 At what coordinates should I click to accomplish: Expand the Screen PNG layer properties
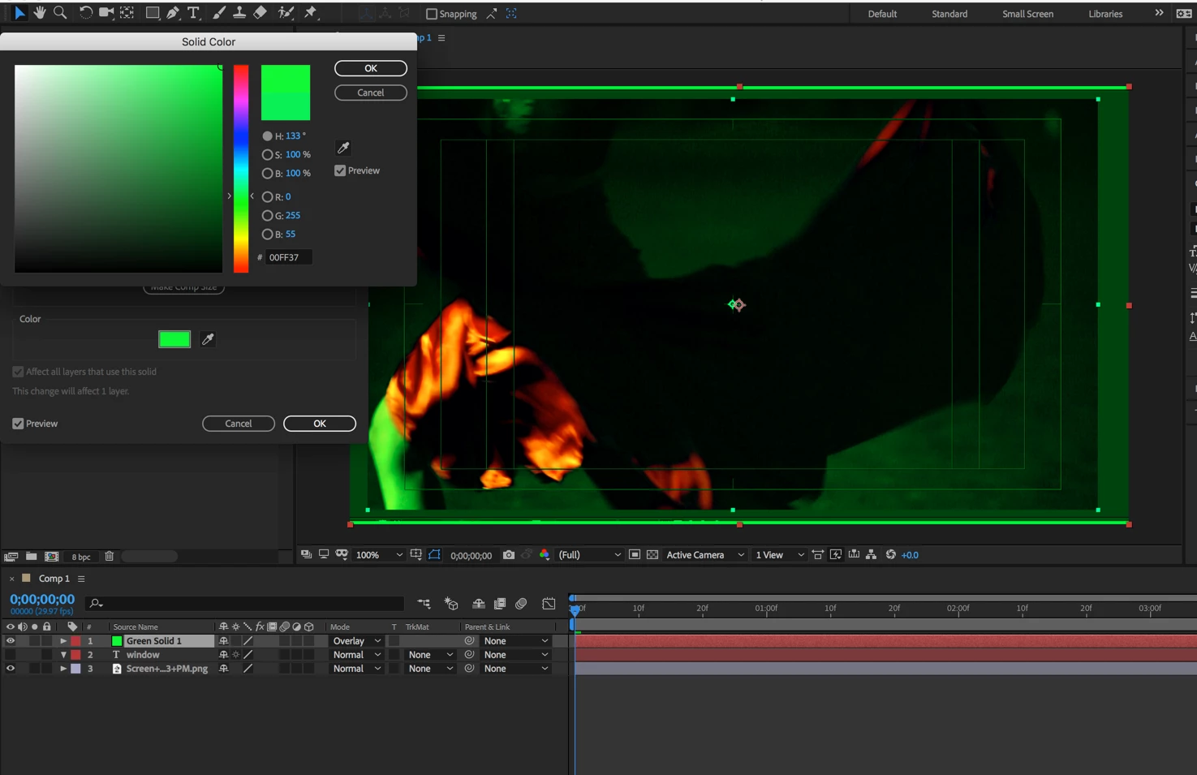[x=63, y=669]
